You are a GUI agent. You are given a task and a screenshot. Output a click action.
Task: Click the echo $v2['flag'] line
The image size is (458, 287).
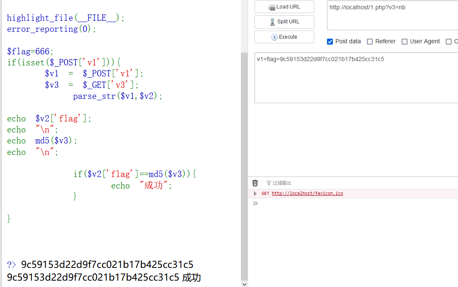click(49, 118)
